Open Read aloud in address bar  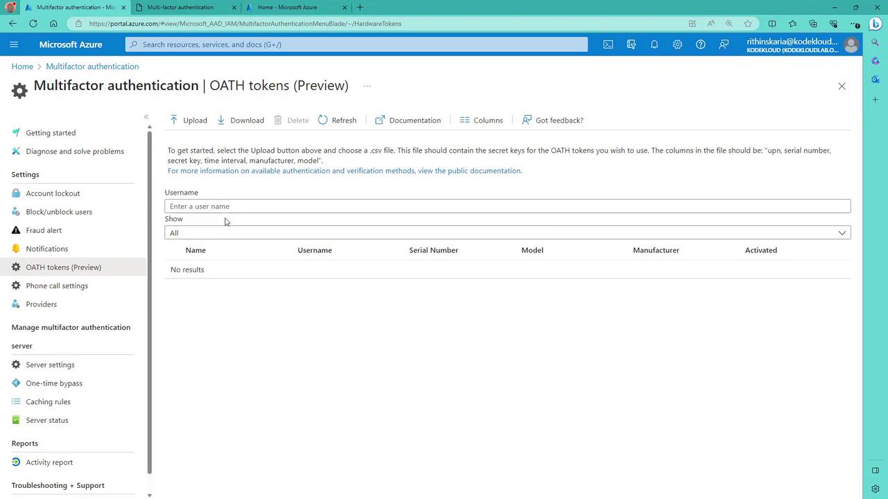pyautogui.click(x=711, y=24)
